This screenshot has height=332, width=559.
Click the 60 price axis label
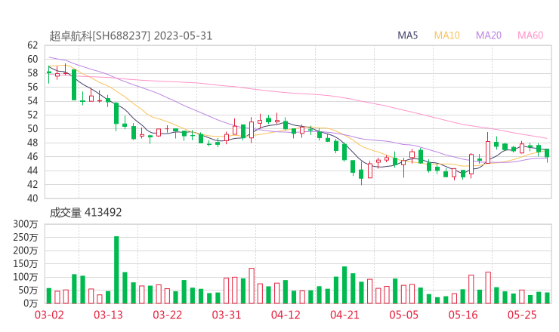coord(32,59)
